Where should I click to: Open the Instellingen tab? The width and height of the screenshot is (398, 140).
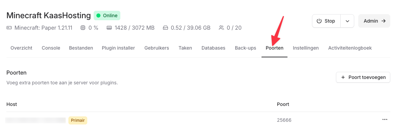[306, 48]
